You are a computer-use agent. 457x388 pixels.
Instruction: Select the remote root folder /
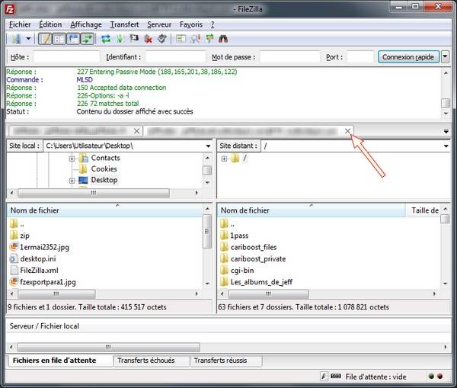pos(244,158)
